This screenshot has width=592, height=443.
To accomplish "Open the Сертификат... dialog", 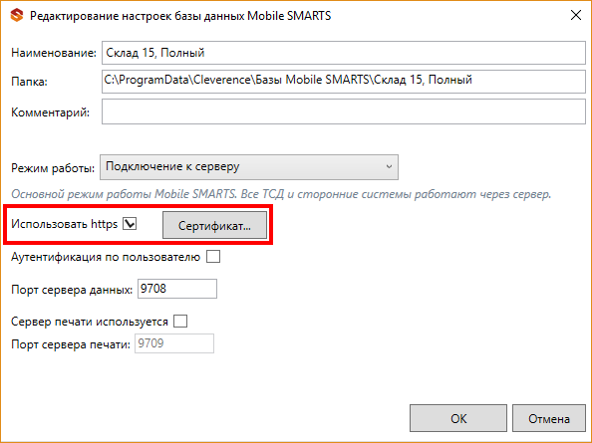I will (x=214, y=225).
